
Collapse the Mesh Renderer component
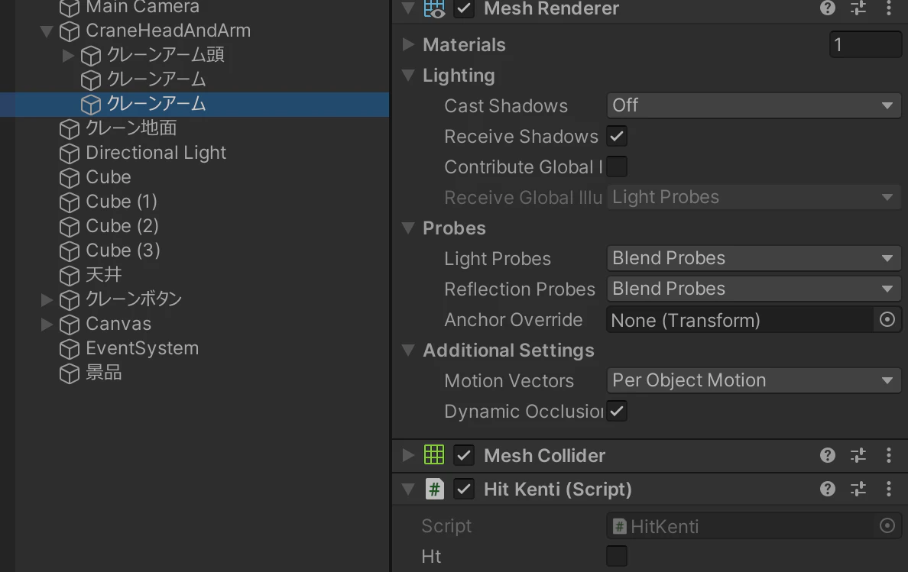[408, 8]
